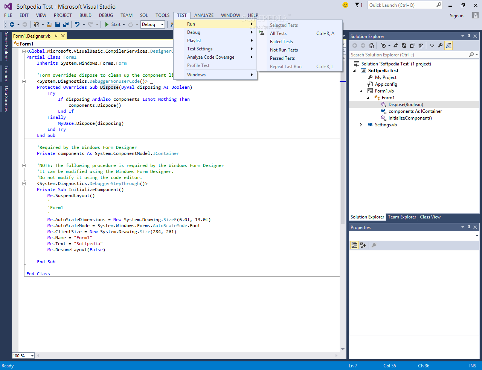
Task: Click the notifications flag icon
Action: click(357, 5)
